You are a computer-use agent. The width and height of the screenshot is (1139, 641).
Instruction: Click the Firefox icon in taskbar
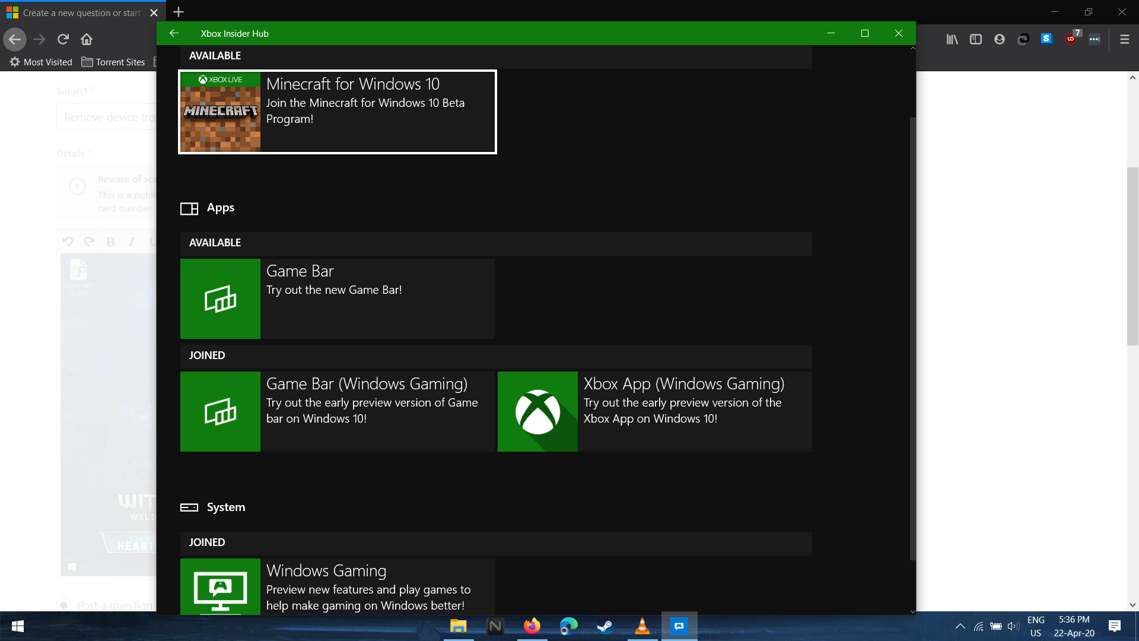[532, 626]
